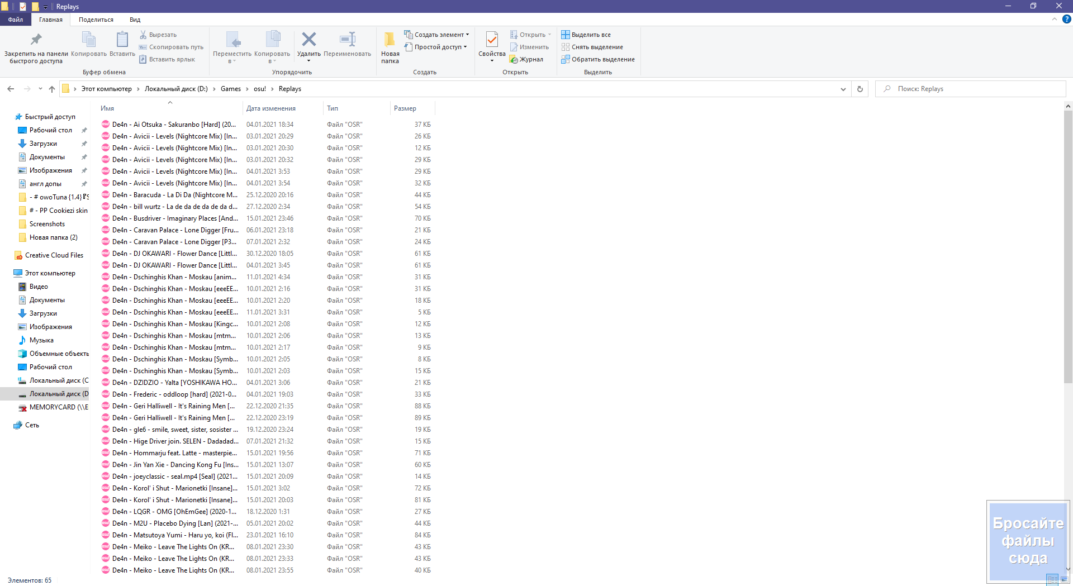Go back with the left arrow

pos(11,89)
